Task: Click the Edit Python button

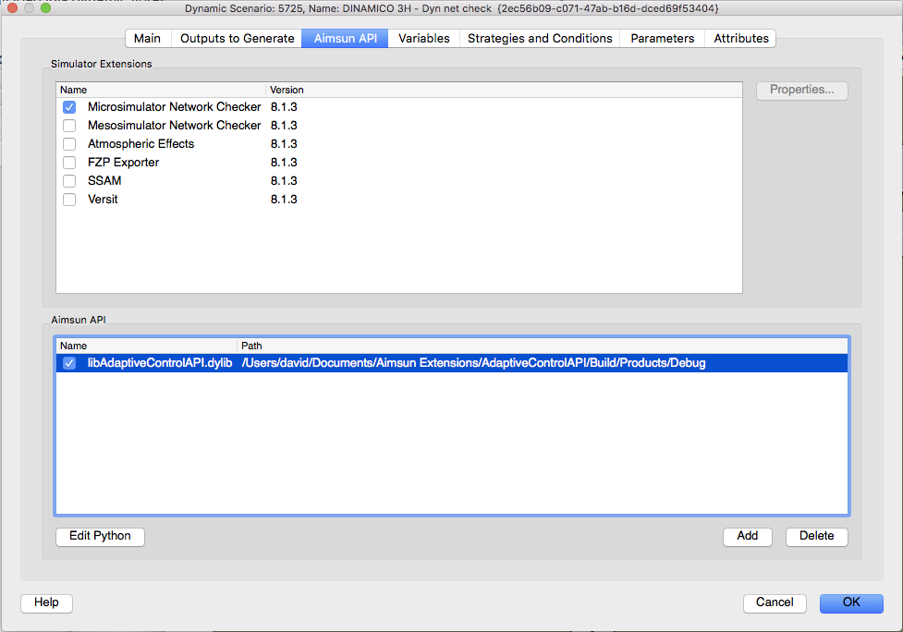Action: [x=99, y=536]
